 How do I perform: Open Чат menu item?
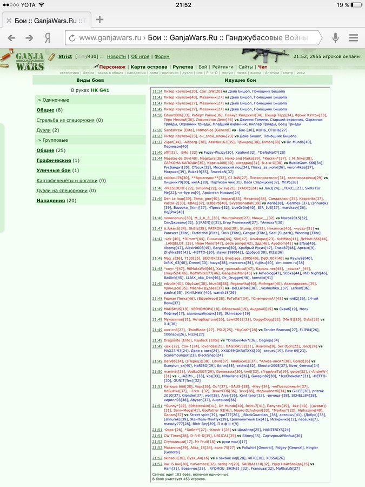(262, 67)
